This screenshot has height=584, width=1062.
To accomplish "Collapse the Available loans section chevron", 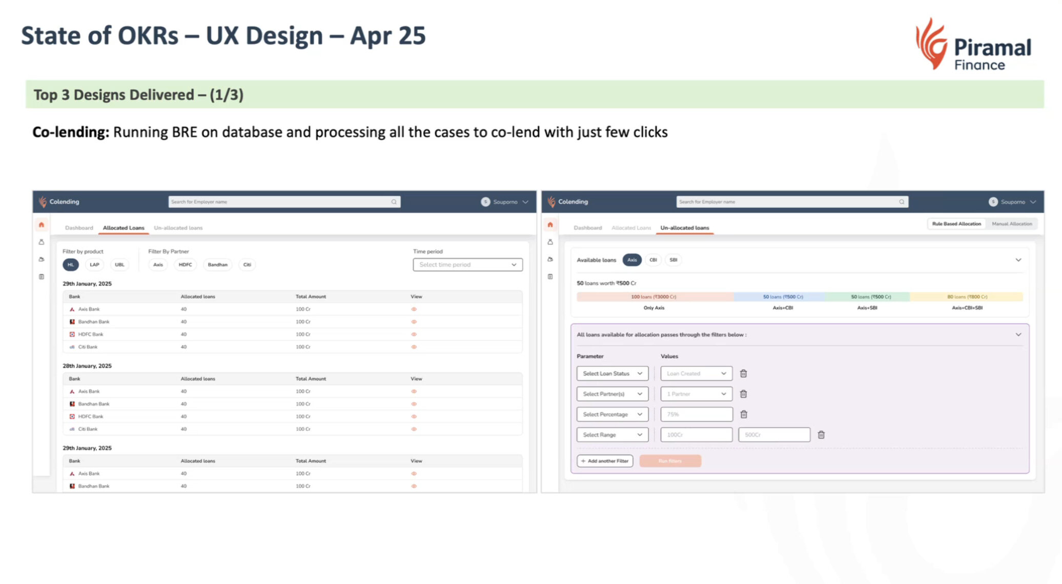I will point(1018,260).
